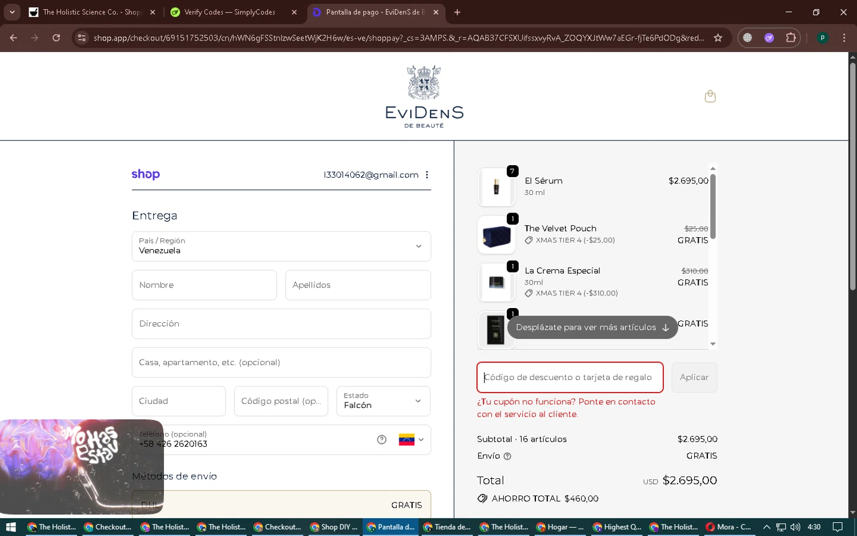Open a new browser tab
The height and width of the screenshot is (536, 857).
point(457,12)
